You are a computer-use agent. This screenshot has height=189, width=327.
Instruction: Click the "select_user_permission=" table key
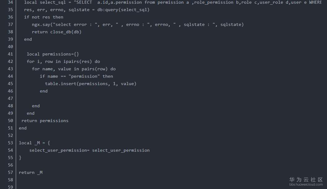[59, 150]
